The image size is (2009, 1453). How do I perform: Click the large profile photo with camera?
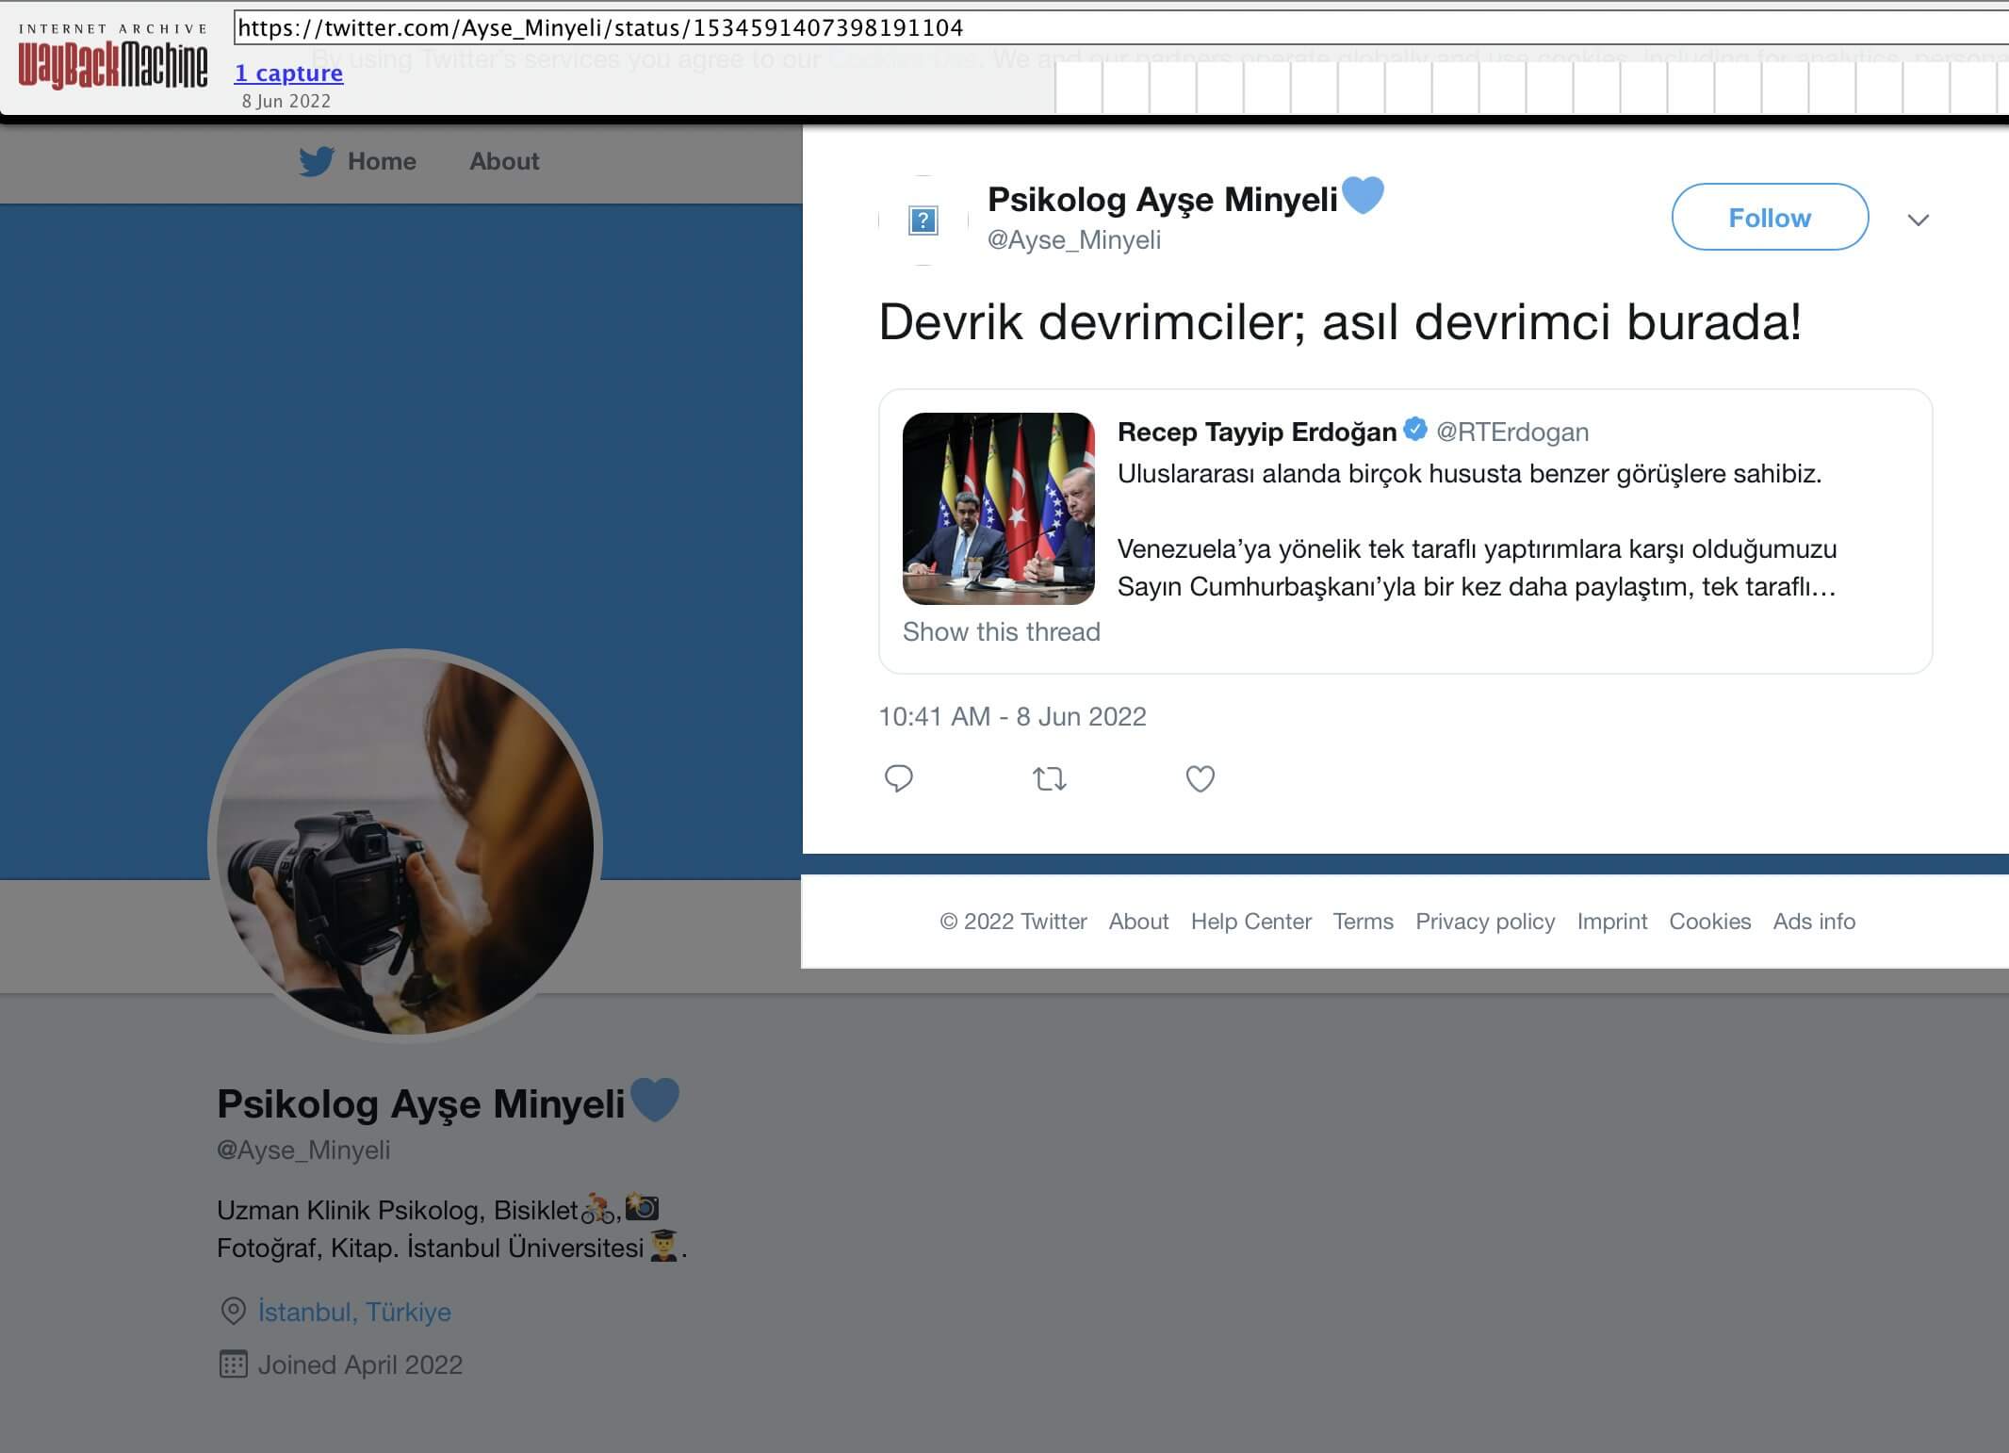point(405,845)
